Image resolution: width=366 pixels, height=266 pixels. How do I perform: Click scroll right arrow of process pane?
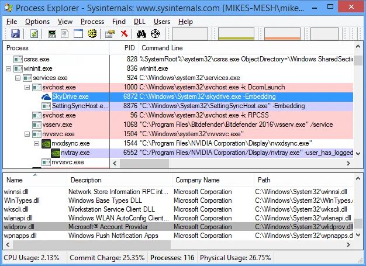(x=348, y=164)
